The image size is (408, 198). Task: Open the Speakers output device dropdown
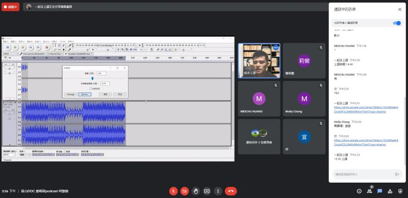pyautogui.click(x=81, y=54)
